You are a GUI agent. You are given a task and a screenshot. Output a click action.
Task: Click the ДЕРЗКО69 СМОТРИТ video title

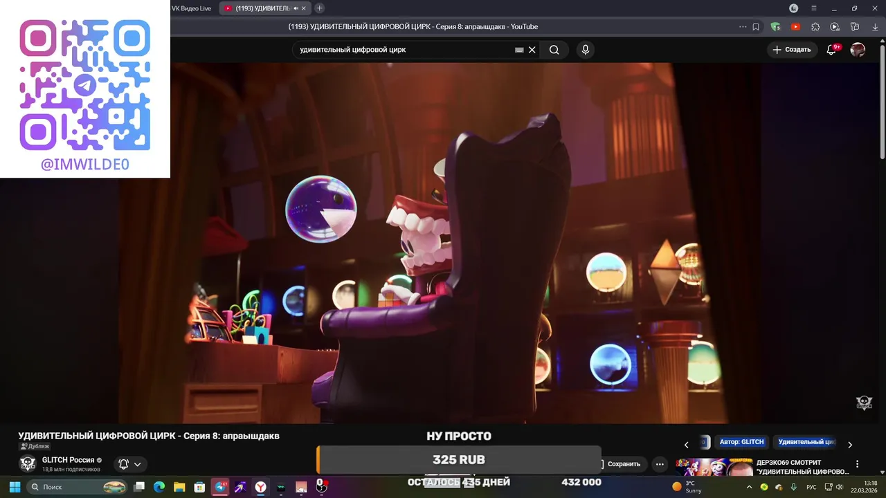coord(803,467)
